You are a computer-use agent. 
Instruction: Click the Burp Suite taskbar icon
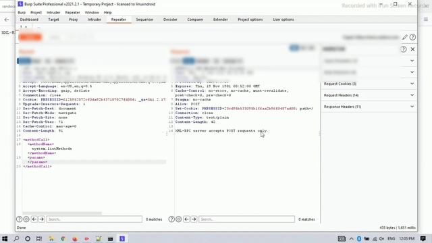(122, 238)
